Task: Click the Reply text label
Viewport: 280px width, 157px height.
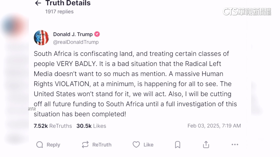Action: pos(53,144)
